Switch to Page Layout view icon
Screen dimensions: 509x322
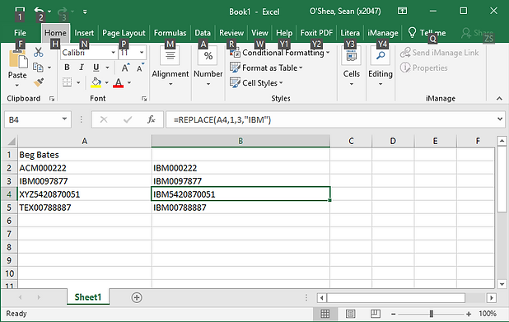(350, 314)
